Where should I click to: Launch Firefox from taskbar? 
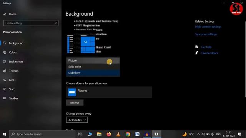tap(109, 134)
